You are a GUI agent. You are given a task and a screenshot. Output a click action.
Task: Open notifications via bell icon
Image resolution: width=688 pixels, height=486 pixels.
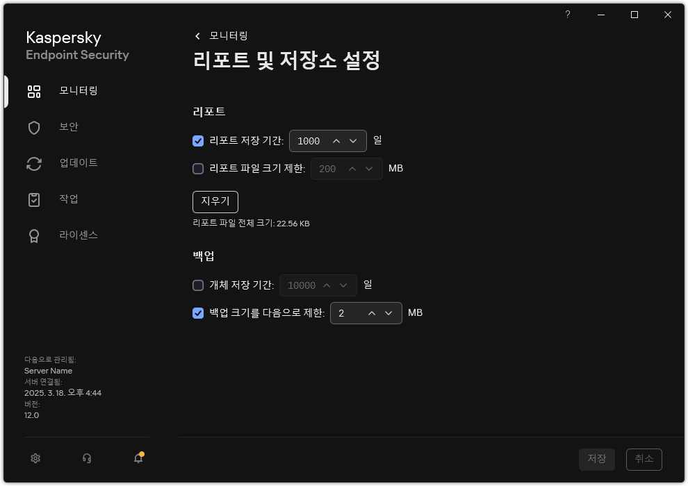[x=138, y=458]
